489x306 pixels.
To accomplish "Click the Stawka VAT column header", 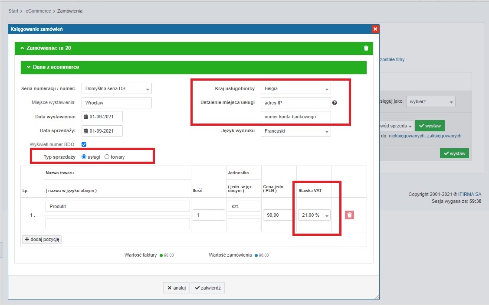I will click(310, 190).
